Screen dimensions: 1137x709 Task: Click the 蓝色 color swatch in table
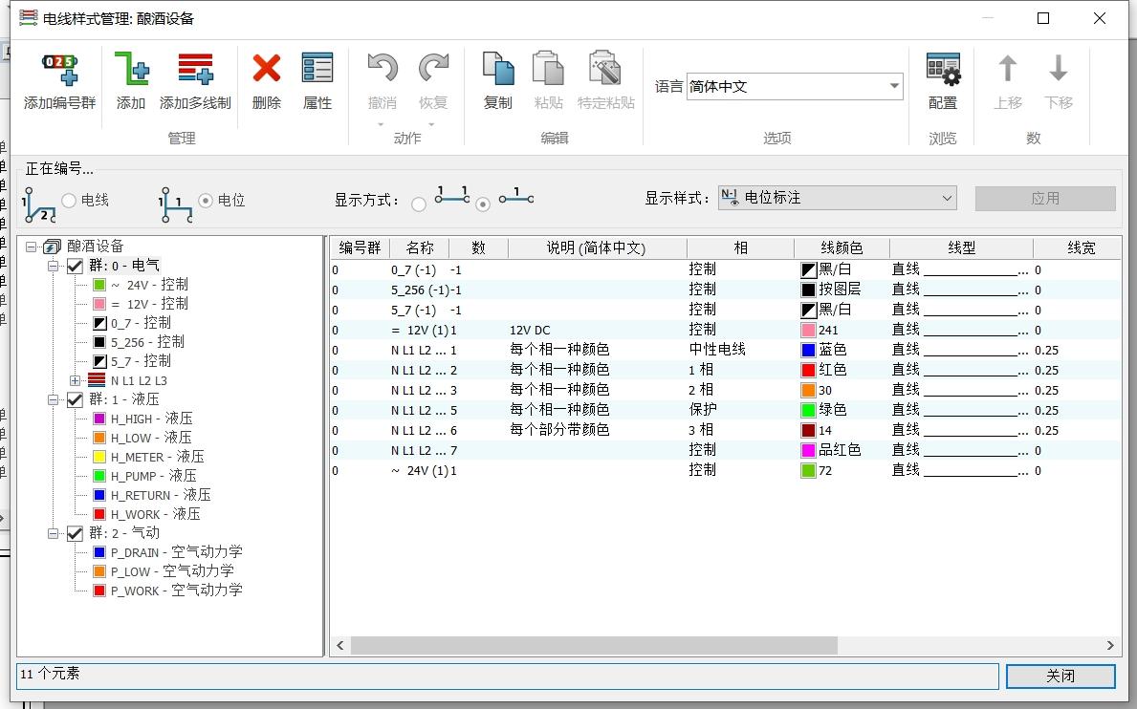(808, 350)
